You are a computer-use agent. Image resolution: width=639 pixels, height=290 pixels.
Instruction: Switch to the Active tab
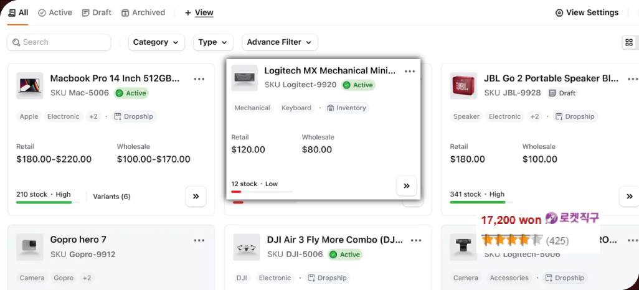[55, 12]
